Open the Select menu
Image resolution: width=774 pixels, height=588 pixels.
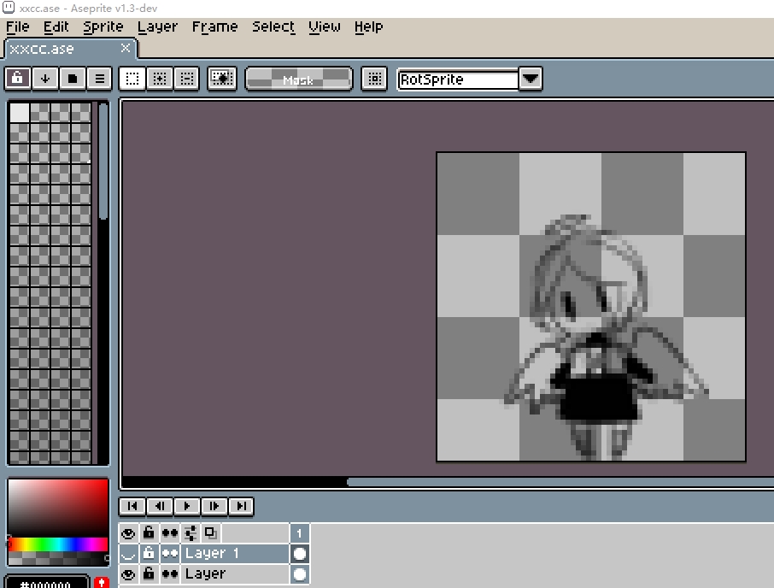(273, 26)
